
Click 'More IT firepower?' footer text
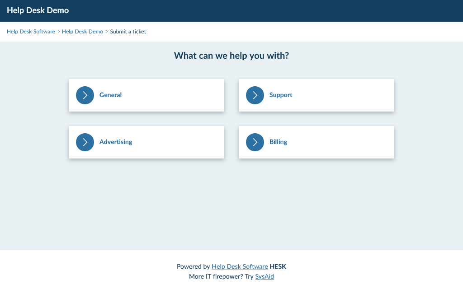[216, 276]
